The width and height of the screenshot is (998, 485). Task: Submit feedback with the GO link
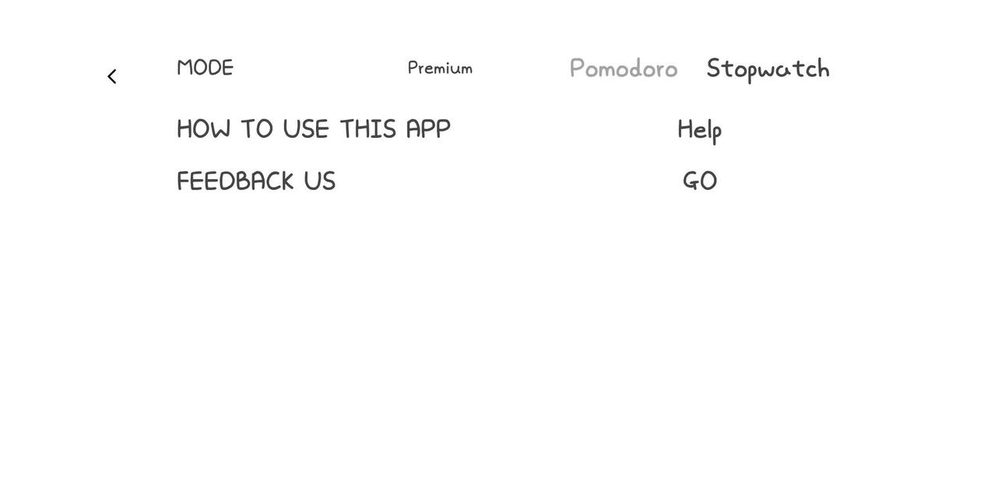pyautogui.click(x=699, y=180)
